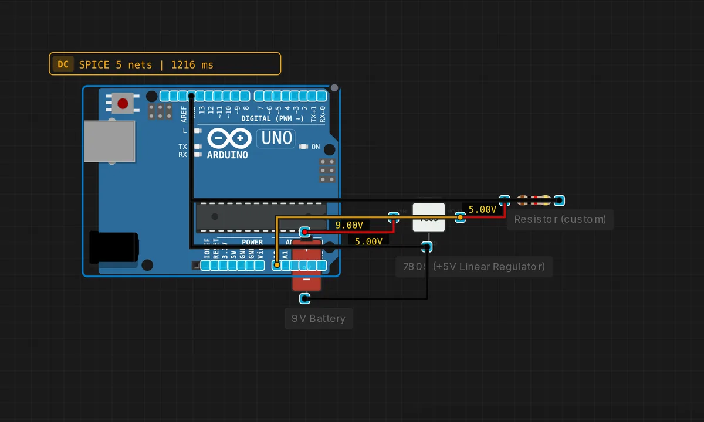The height and width of the screenshot is (422, 704).
Task: Click the TX LED on the board
Action: click(197, 147)
